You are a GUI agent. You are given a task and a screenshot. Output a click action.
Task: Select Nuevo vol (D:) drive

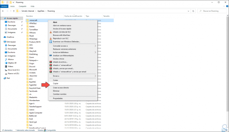(x=13, y=74)
